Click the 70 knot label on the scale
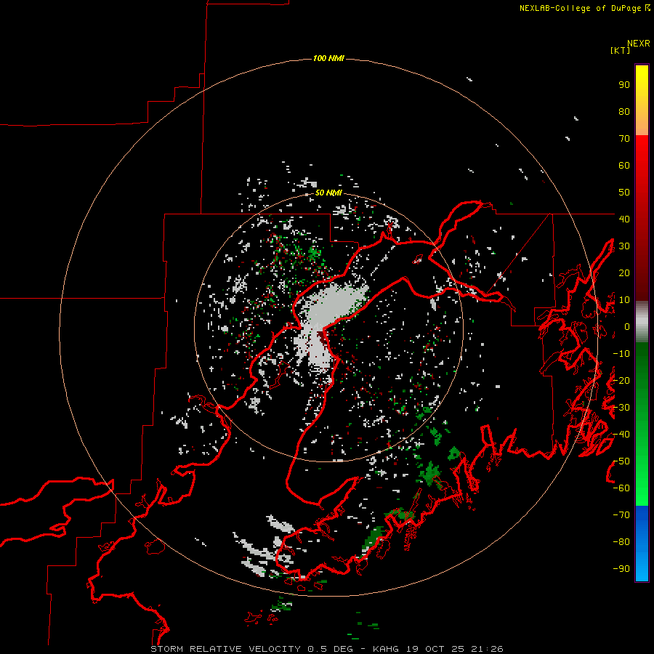 pos(624,139)
